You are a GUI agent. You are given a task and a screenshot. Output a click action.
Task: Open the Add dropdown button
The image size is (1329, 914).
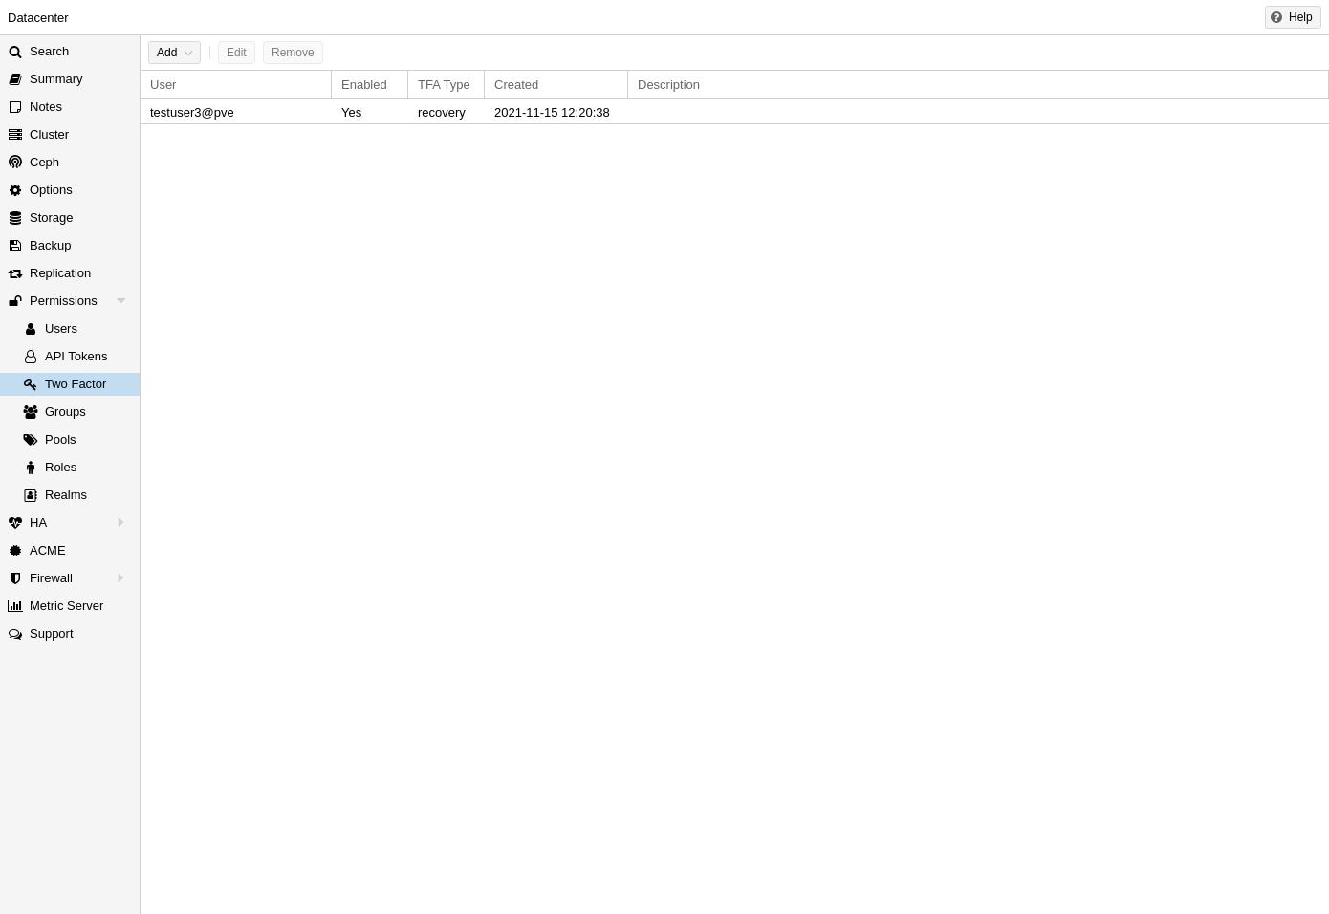[174, 53]
